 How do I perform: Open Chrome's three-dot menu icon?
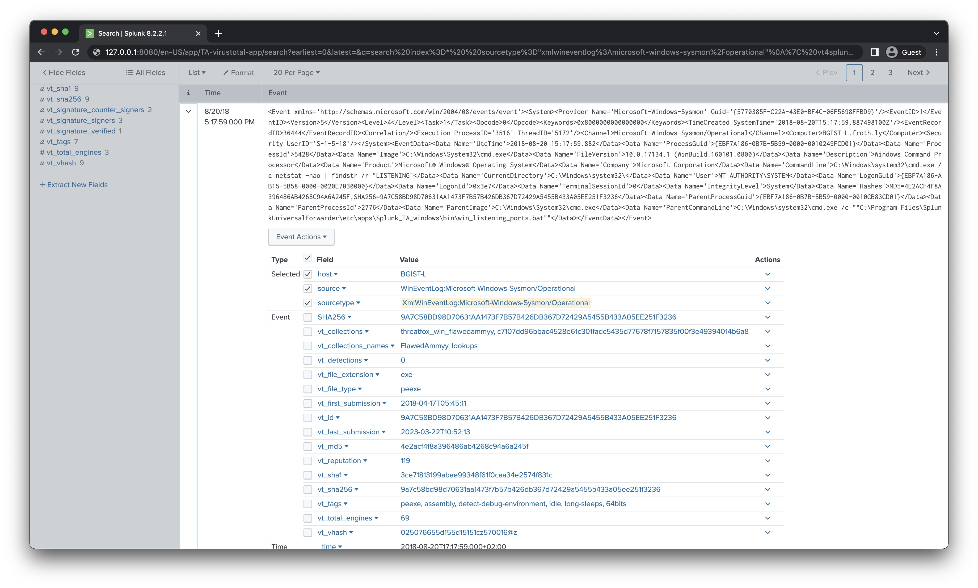937,52
